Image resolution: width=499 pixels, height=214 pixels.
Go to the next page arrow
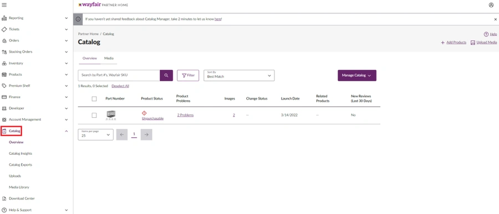coord(146,134)
